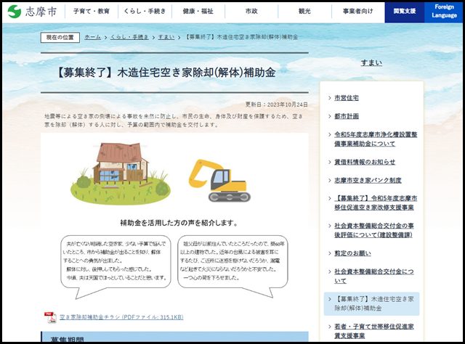This screenshot has height=344, width=465.
Task: Open the 健康・福祉 menu
Action: coord(198,12)
